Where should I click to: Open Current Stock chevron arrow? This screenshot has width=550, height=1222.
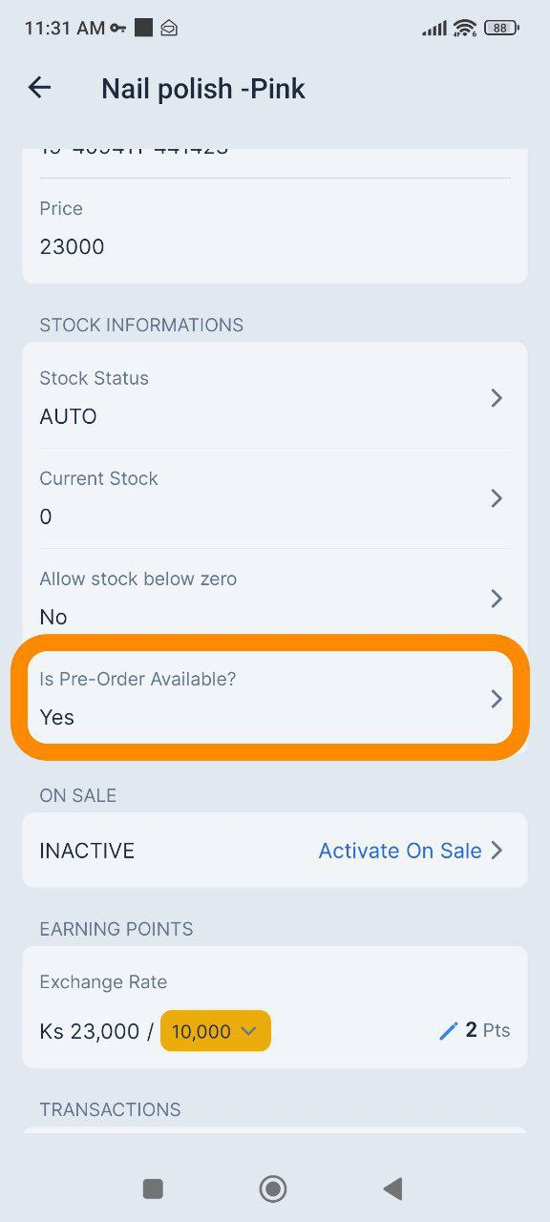(x=496, y=498)
